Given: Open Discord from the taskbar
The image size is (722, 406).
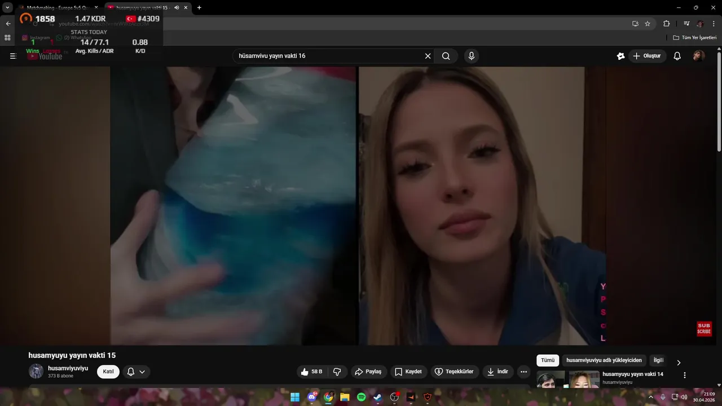Looking at the screenshot, I should pos(312,397).
